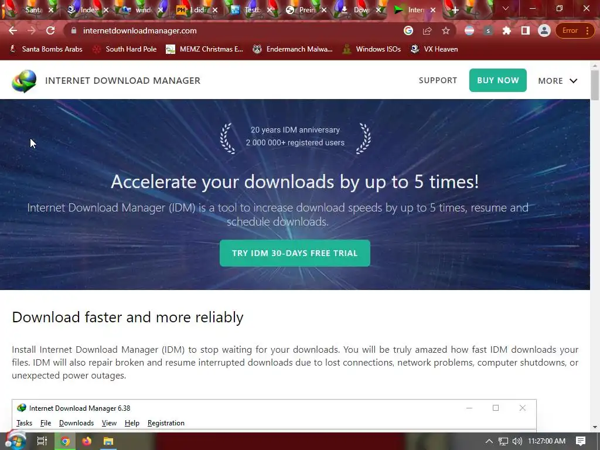Click the Accelerate your downloads heading
This screenshot has height=450, width=600.
coord(295,182)
